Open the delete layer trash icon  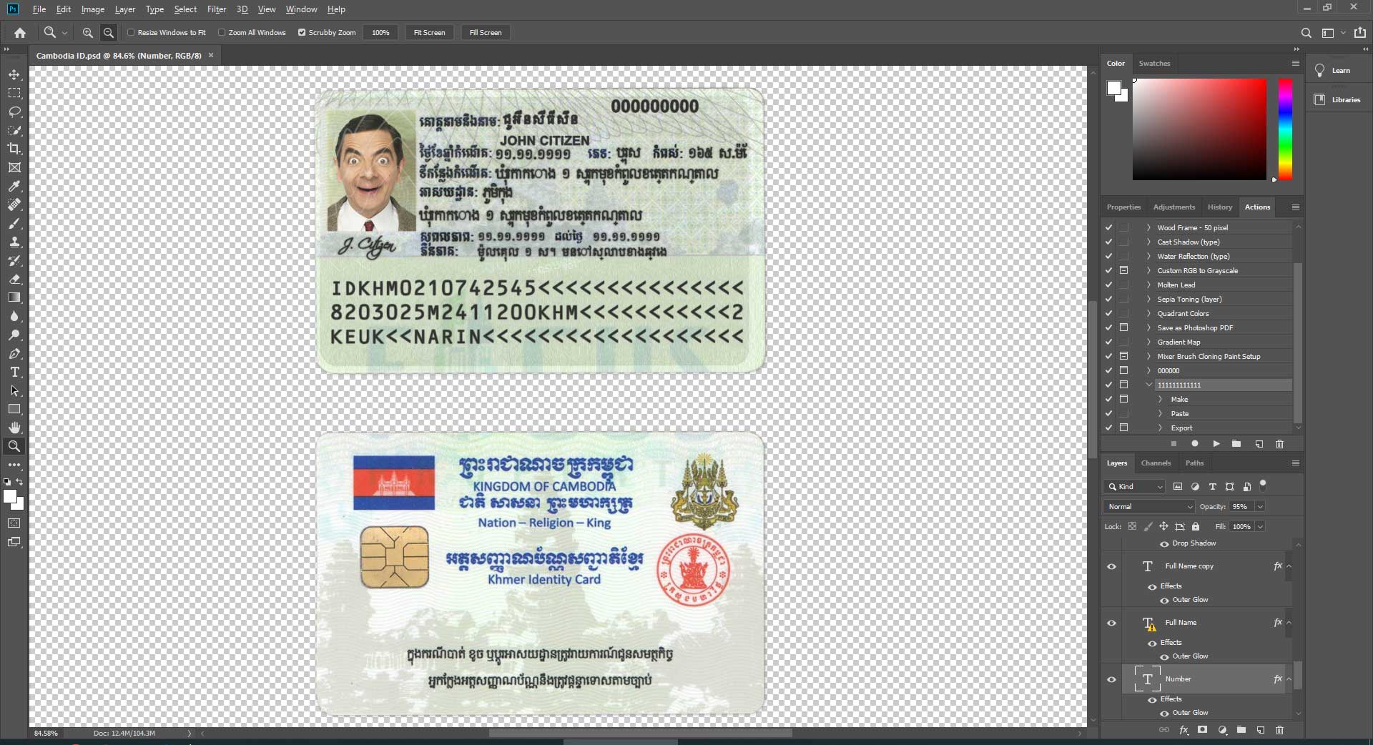point(1280,730)
